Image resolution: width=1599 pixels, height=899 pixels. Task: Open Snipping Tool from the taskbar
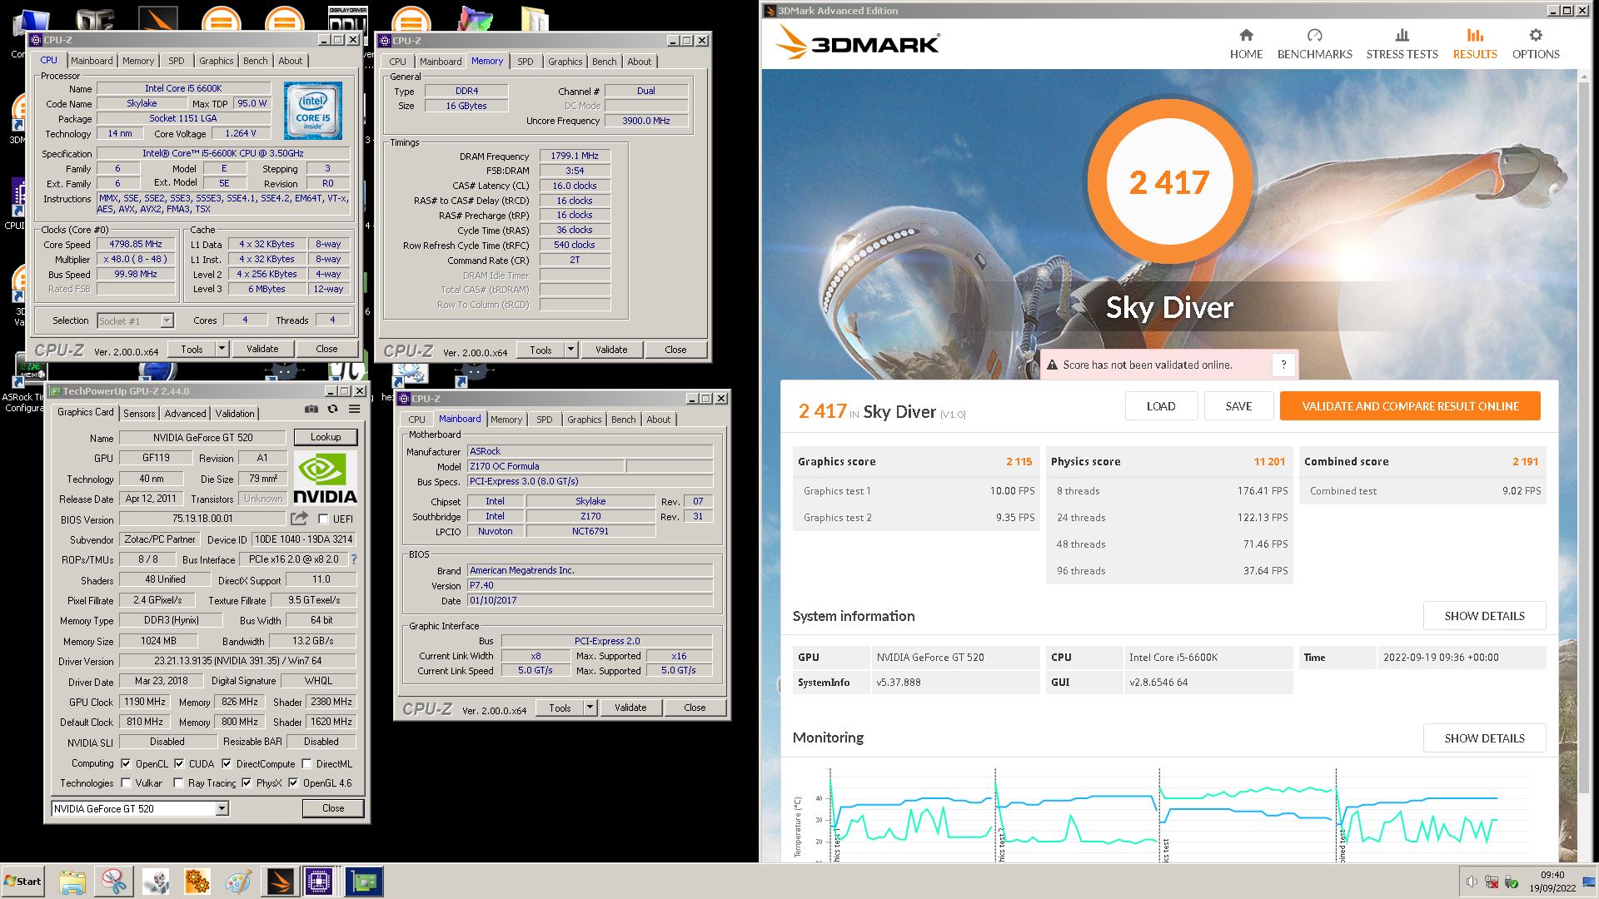114,881
